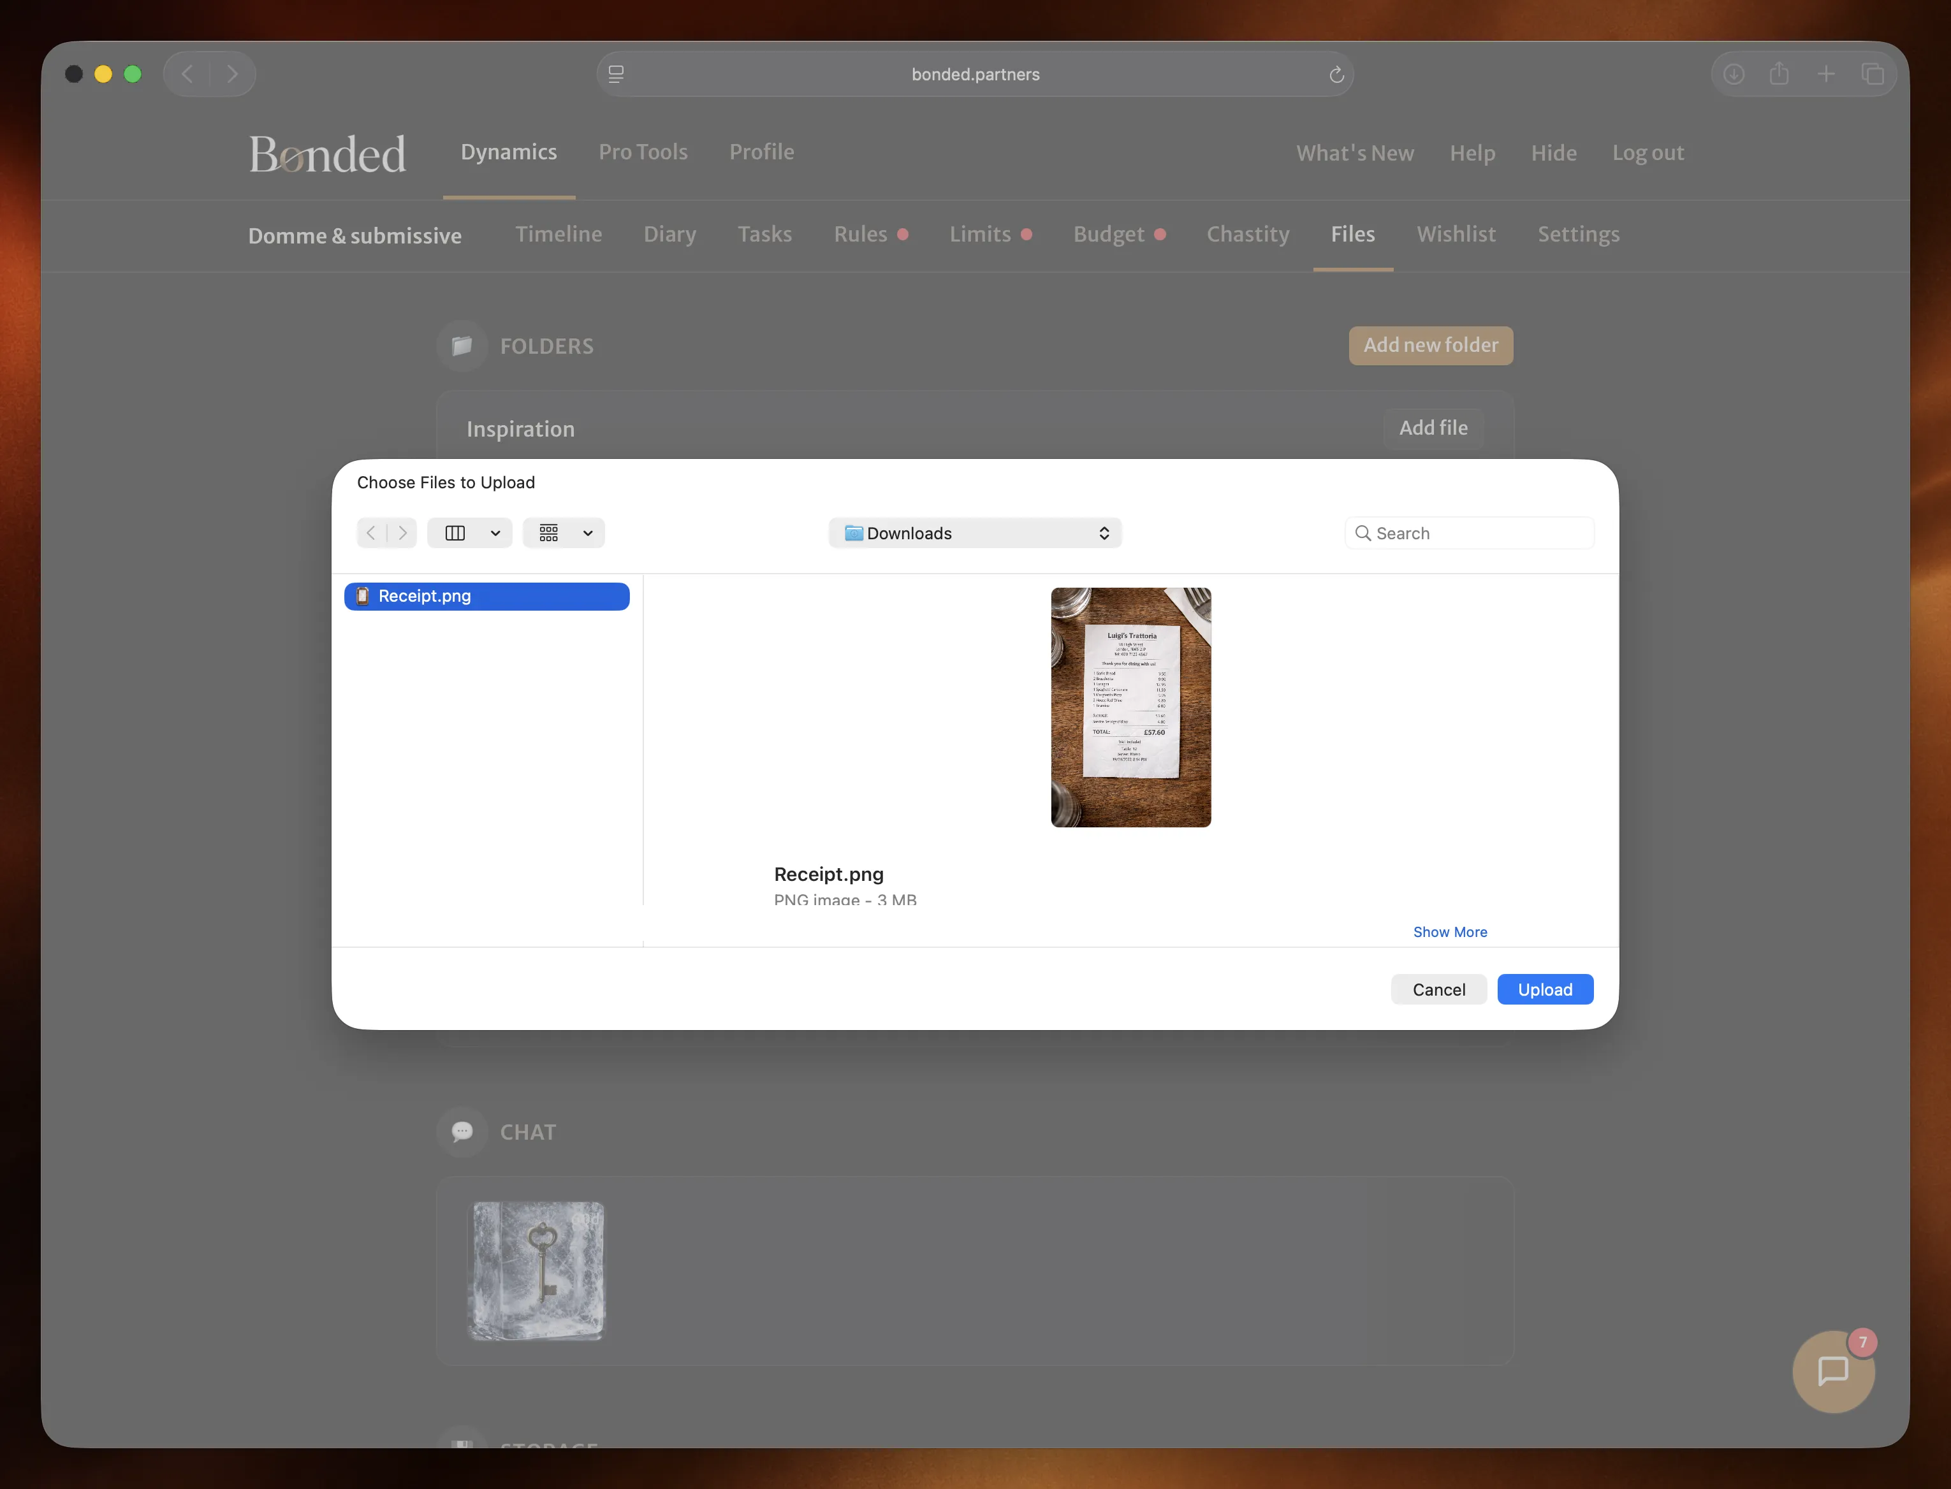Cancel the file upload dialog

(1438, 989)
